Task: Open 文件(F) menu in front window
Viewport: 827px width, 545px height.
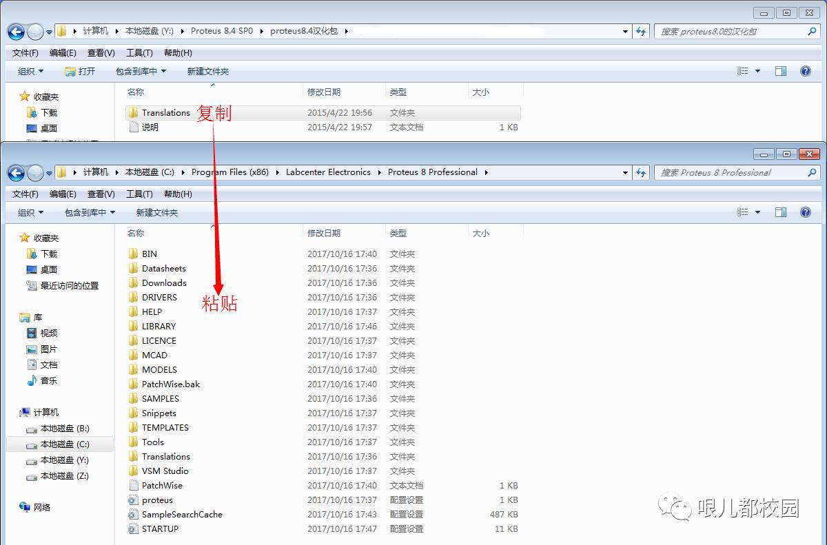Action: 25,194
